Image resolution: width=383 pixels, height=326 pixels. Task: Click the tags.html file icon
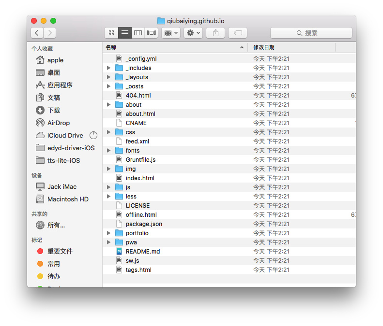point(119,269)
